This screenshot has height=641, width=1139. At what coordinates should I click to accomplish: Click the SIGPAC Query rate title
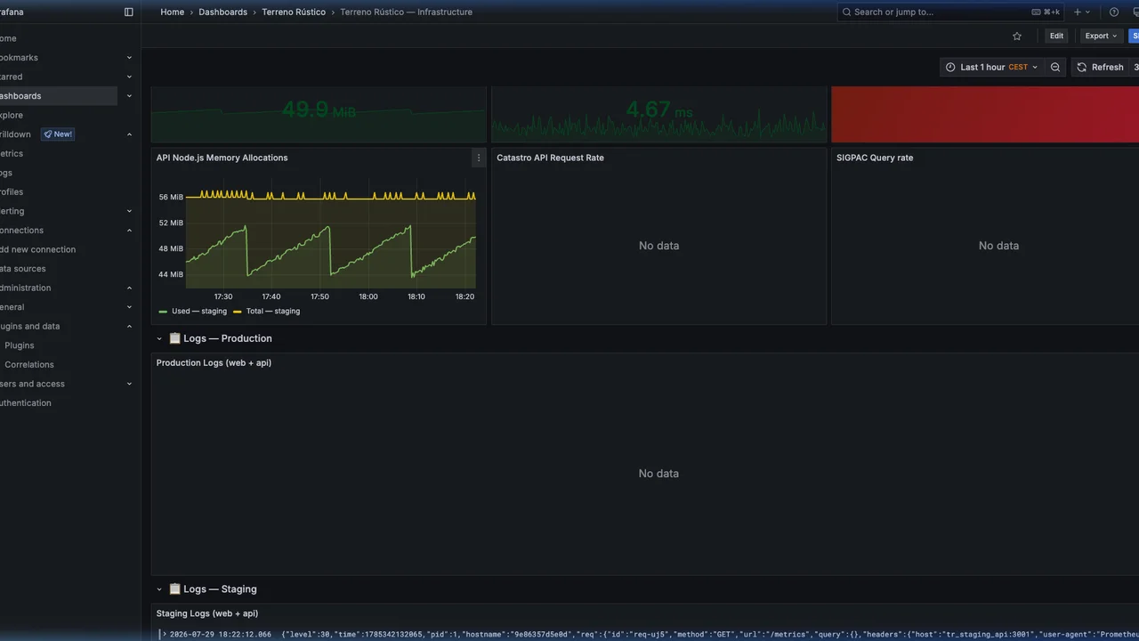click(875, 158)
